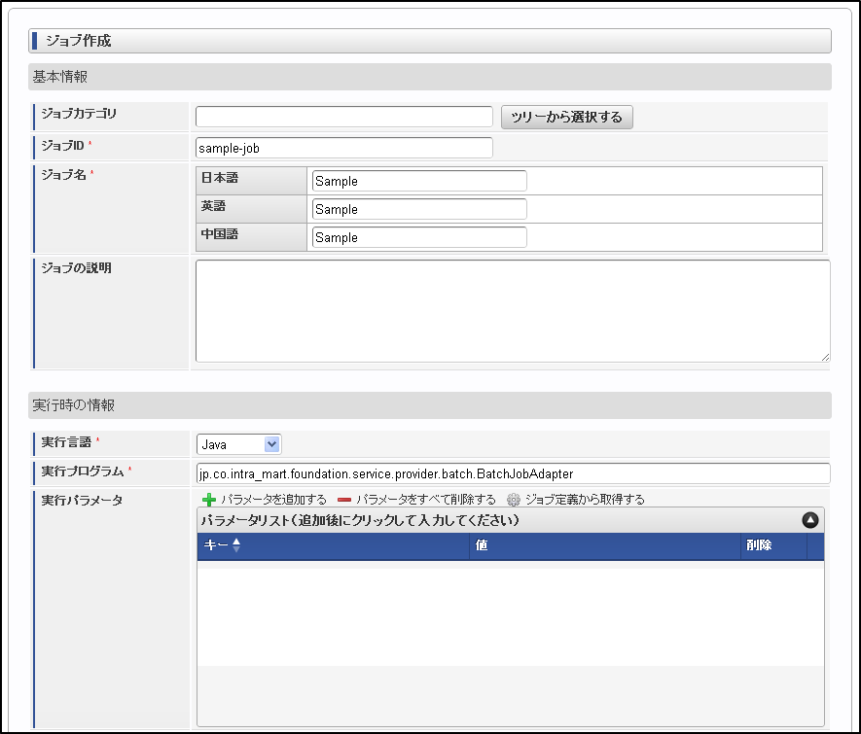The image size is (861, 734).
Task: Click the 実行言語 field label
Action: click(x=66, y=441)
